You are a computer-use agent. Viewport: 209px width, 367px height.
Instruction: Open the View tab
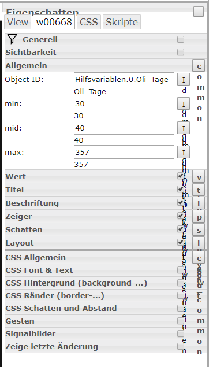(17, 22)
